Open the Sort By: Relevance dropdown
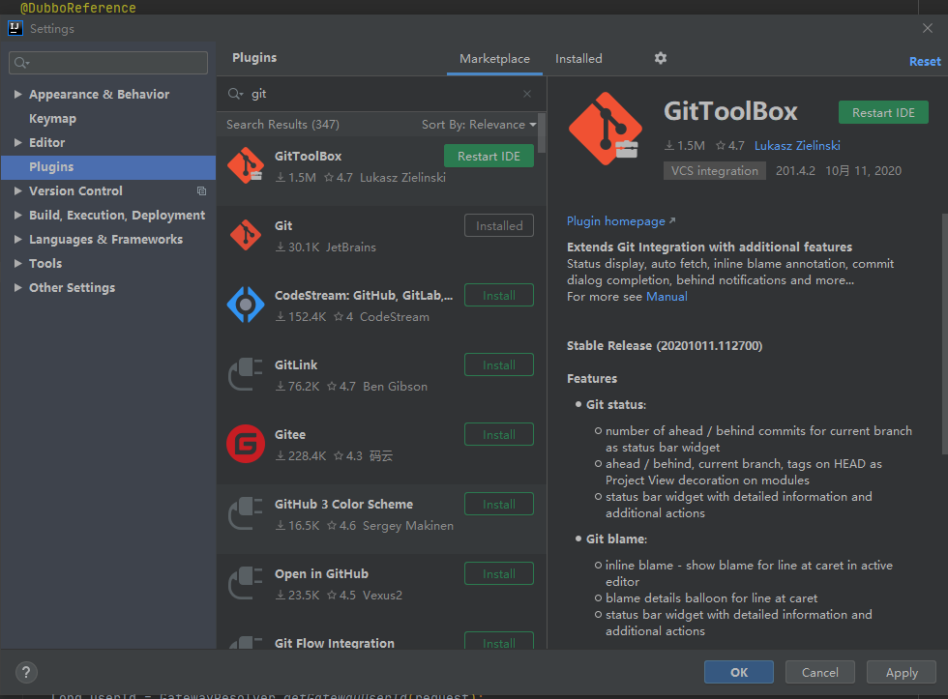Viewport: 948px width, 699px height. (x=479, y=125)
